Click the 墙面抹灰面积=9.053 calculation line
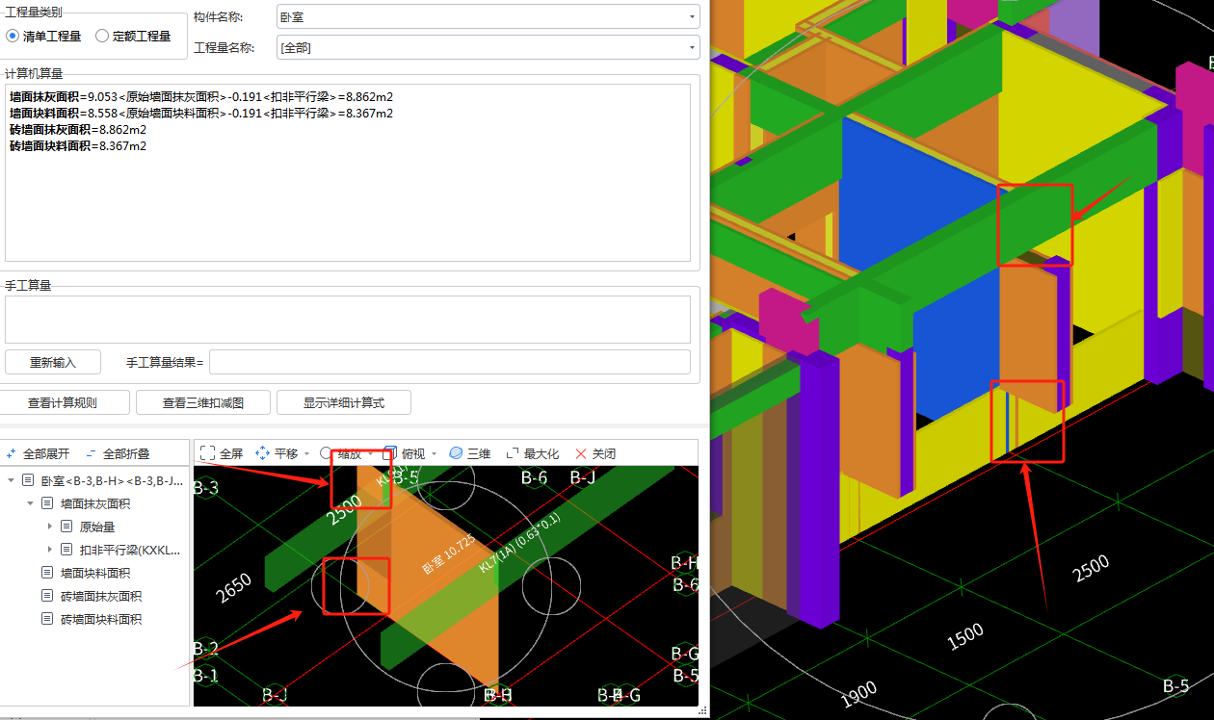The height and width of the screenshot is (720, 1214). (x=201, y=97)
